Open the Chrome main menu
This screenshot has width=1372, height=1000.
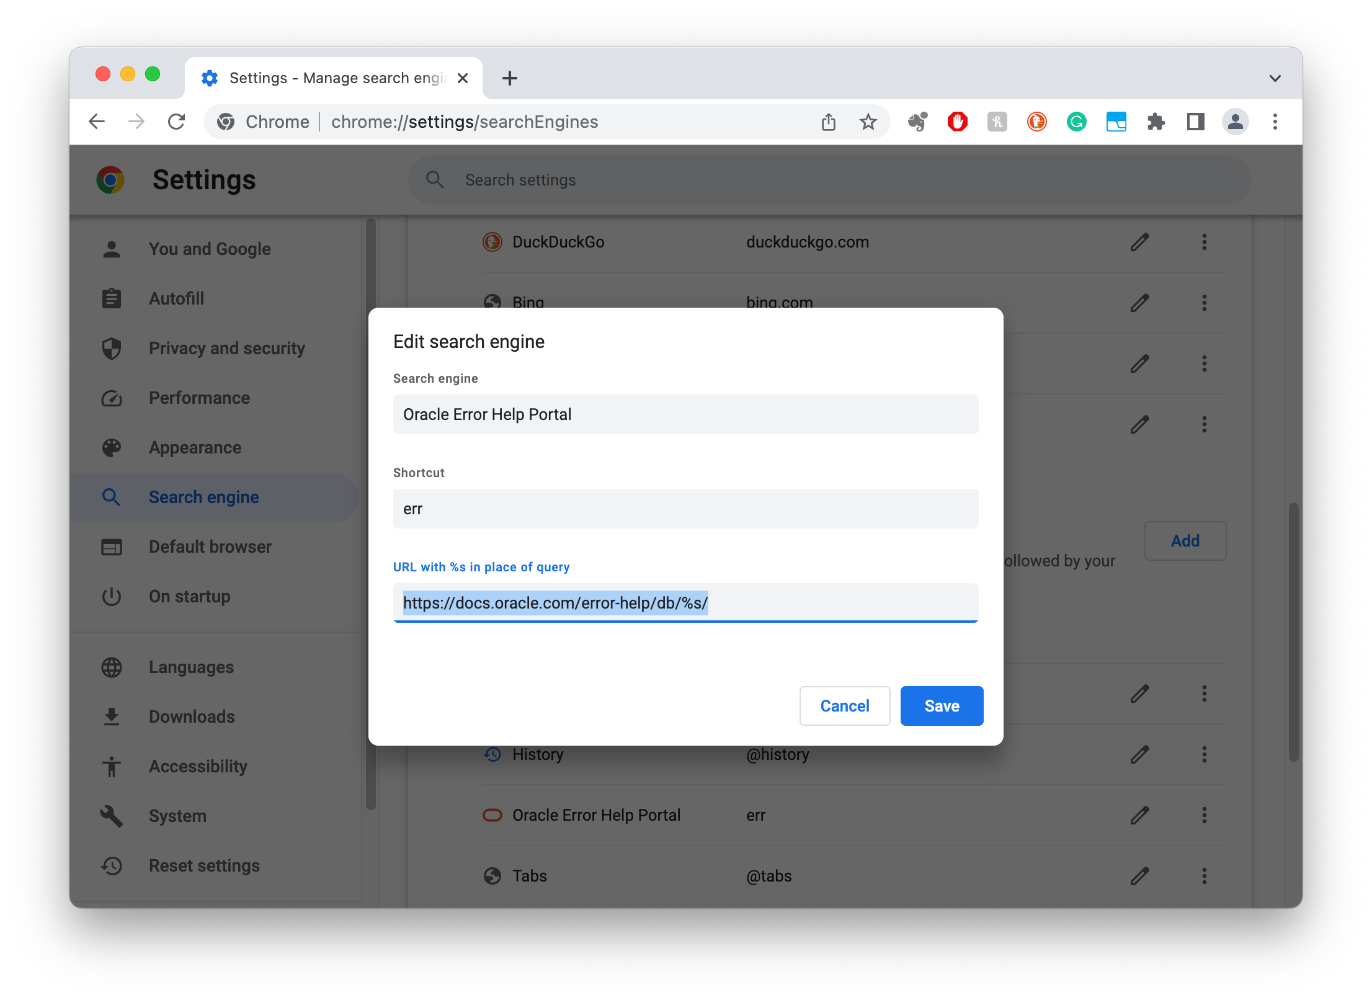tap(1275, 122)
